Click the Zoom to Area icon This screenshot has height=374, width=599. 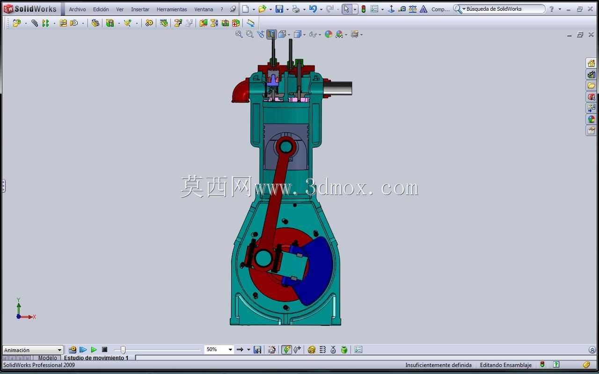click(x=250, y=34)
